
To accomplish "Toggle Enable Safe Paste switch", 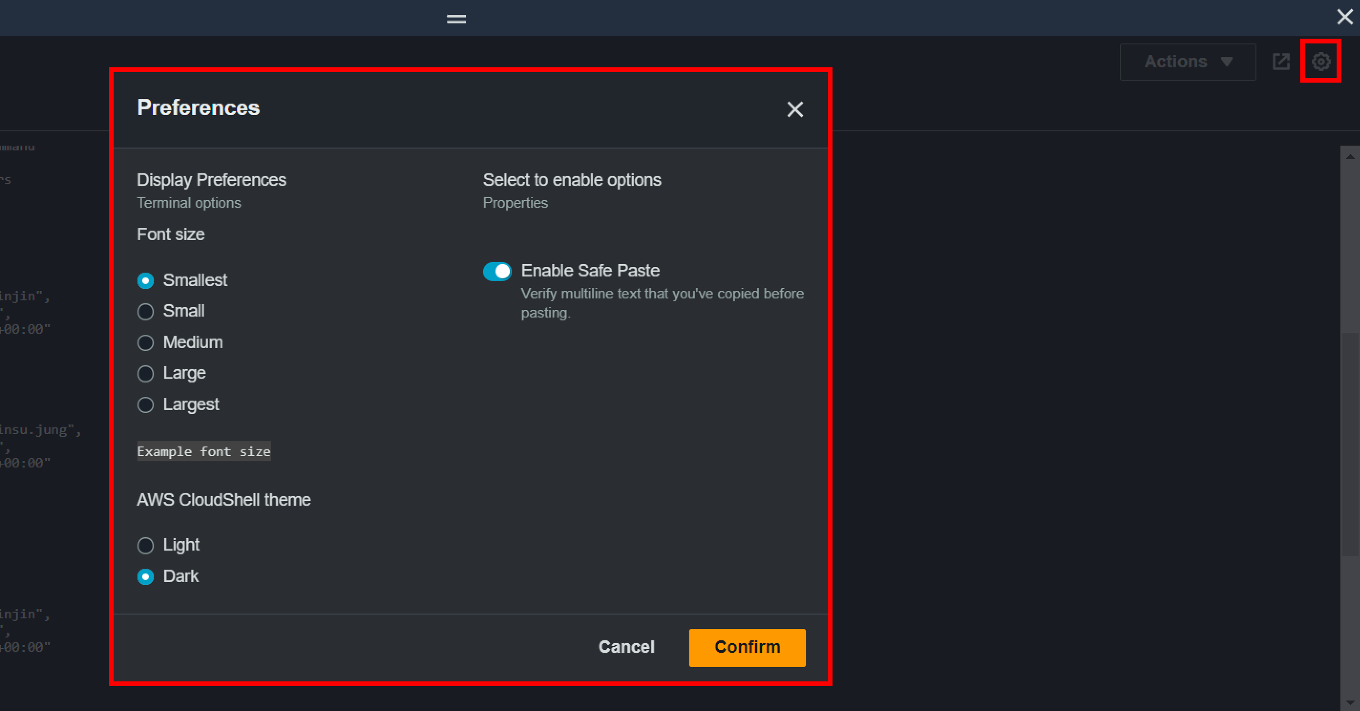I will tap(497, 272).
